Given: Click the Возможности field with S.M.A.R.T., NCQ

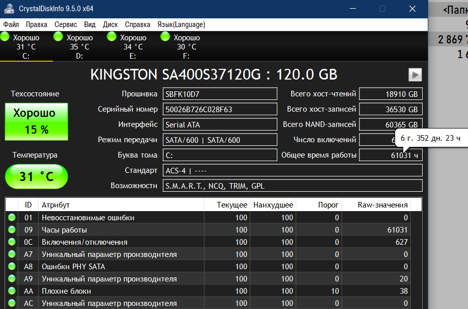Looking at the screenshot, I should [x=293, y=186].
